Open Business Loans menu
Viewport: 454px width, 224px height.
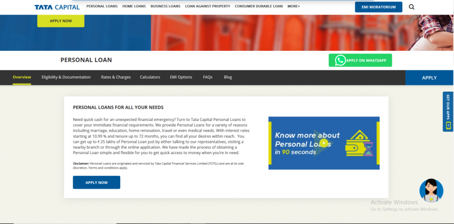pos(165,6)
